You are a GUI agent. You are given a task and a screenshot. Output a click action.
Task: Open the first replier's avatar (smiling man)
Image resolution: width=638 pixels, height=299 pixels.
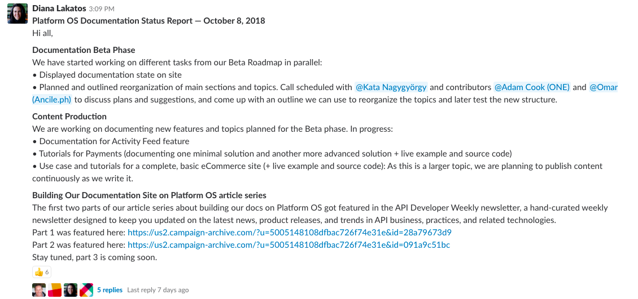click(39, 290)
